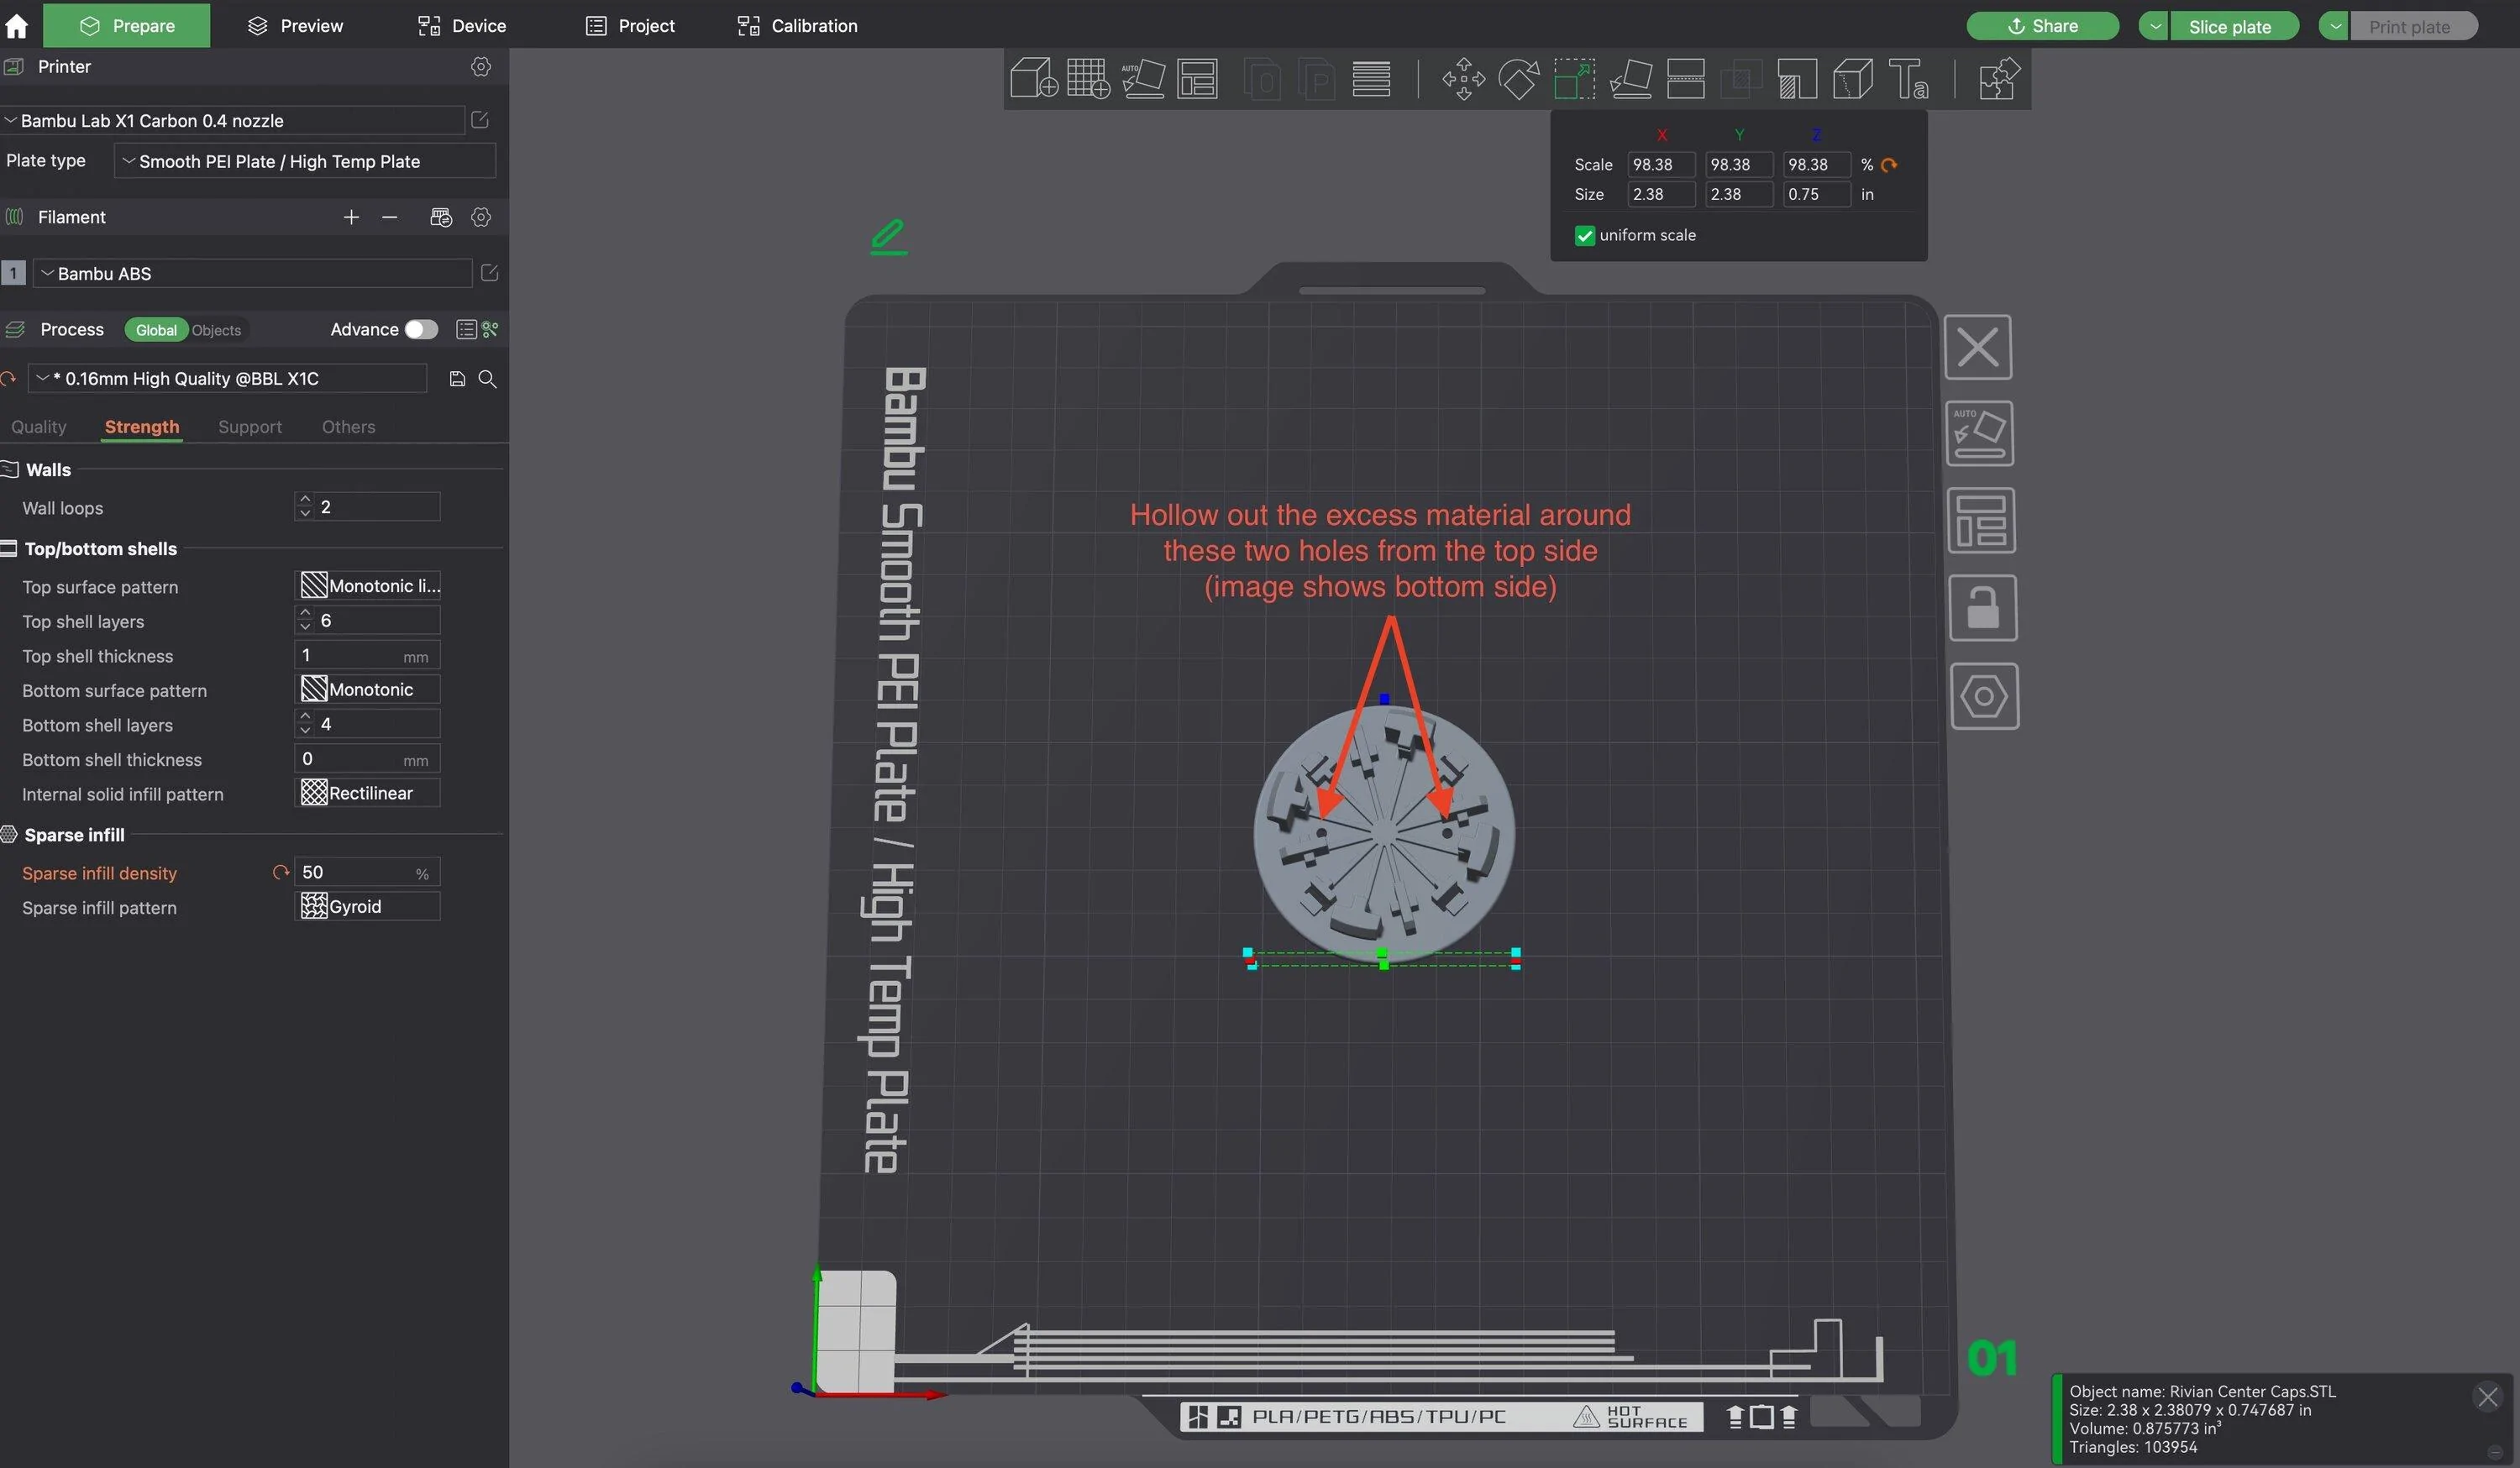
Task: Open printer settings gear icon
Action: (x=481, y=66)
